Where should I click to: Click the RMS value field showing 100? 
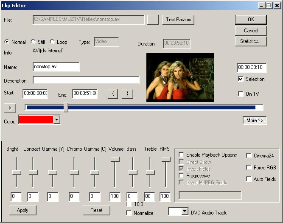[165, 197]
